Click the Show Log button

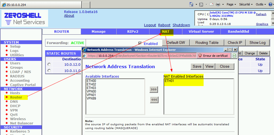pos(257,43)
